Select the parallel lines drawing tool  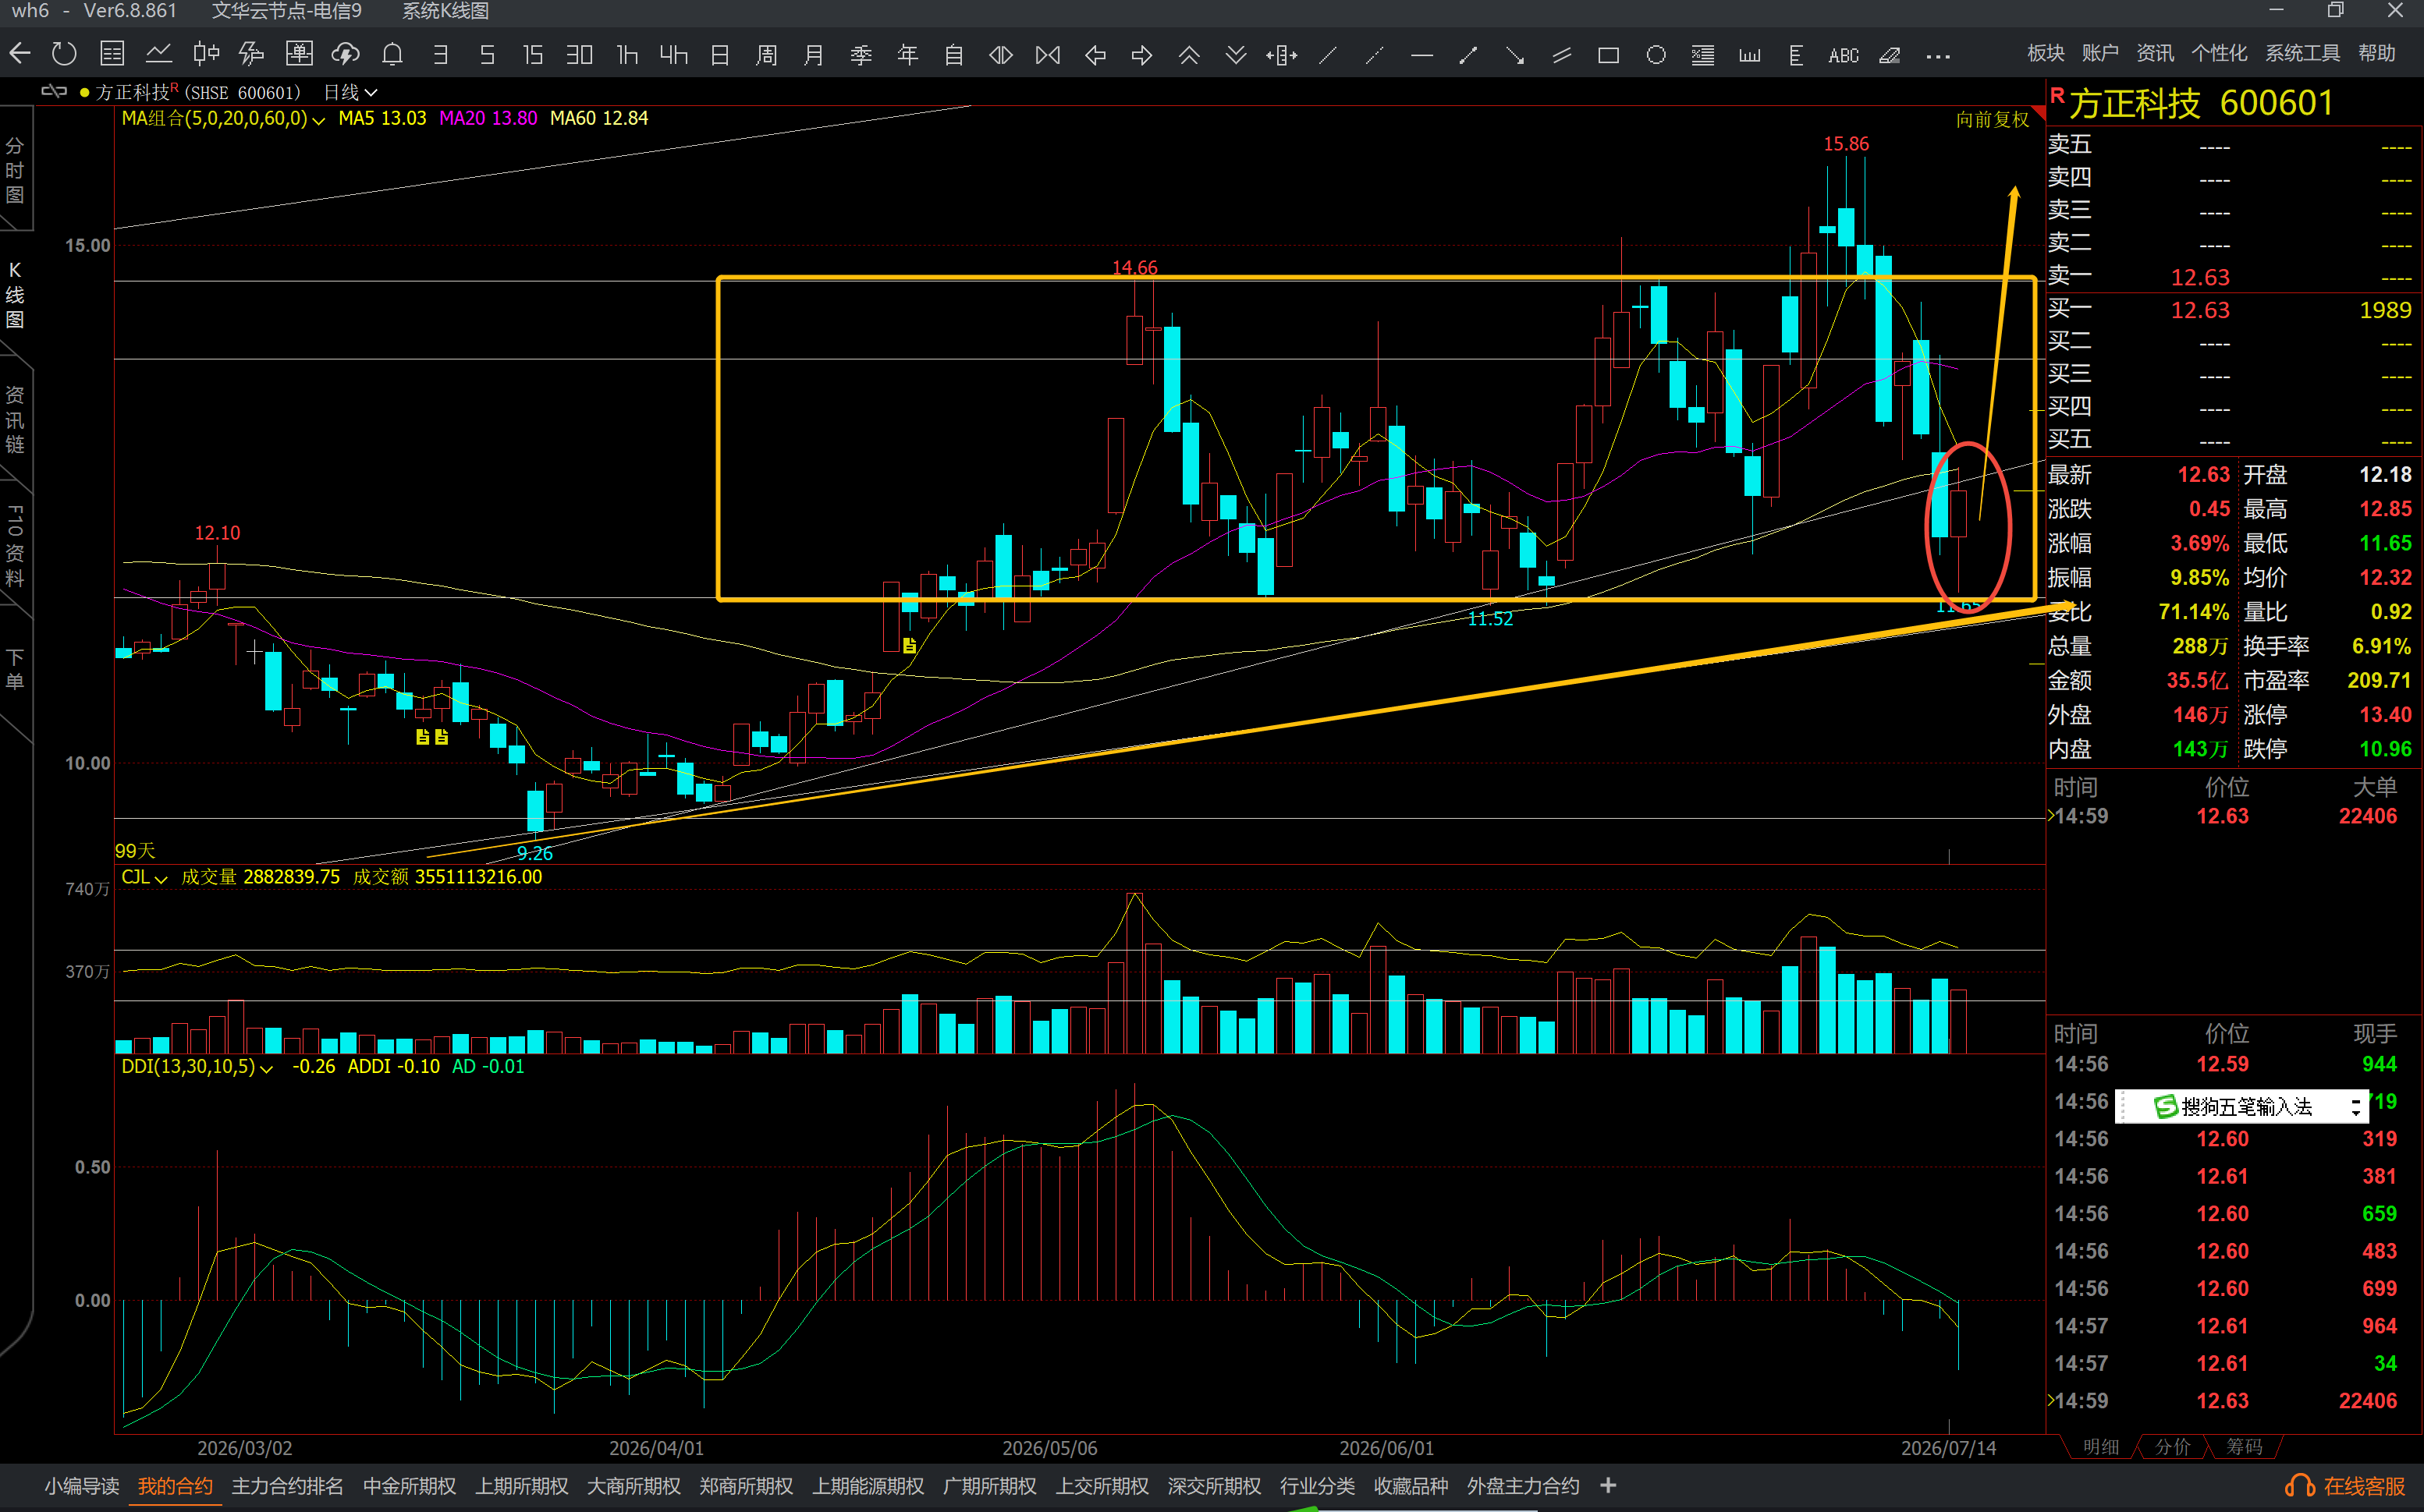coord(1562,55)
